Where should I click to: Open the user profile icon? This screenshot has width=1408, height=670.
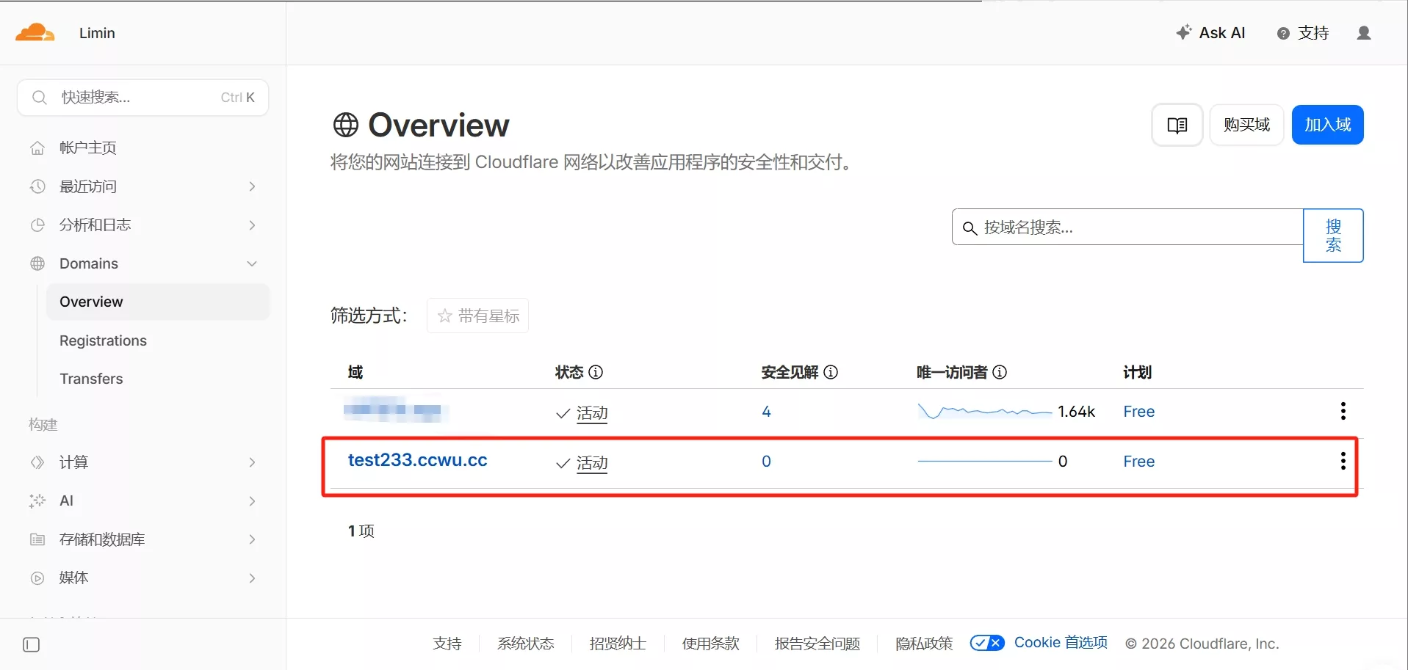(1364, 33)
